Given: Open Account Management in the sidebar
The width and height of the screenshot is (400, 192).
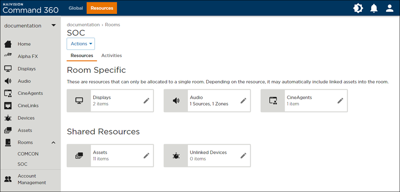Looking at the screenshot, I should [x=32, y=179].
